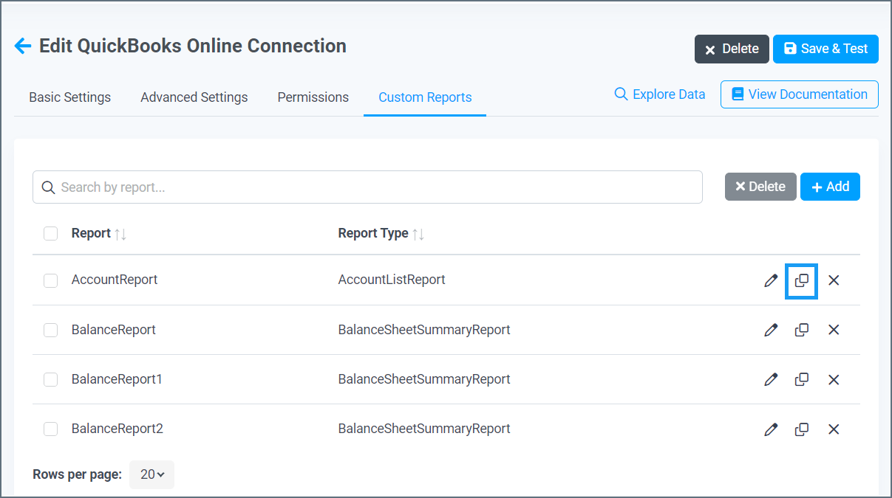Viewport: 892px width, 498px height.
Task: Edit the BalanceReport2 entry
Action: point(771,429)
